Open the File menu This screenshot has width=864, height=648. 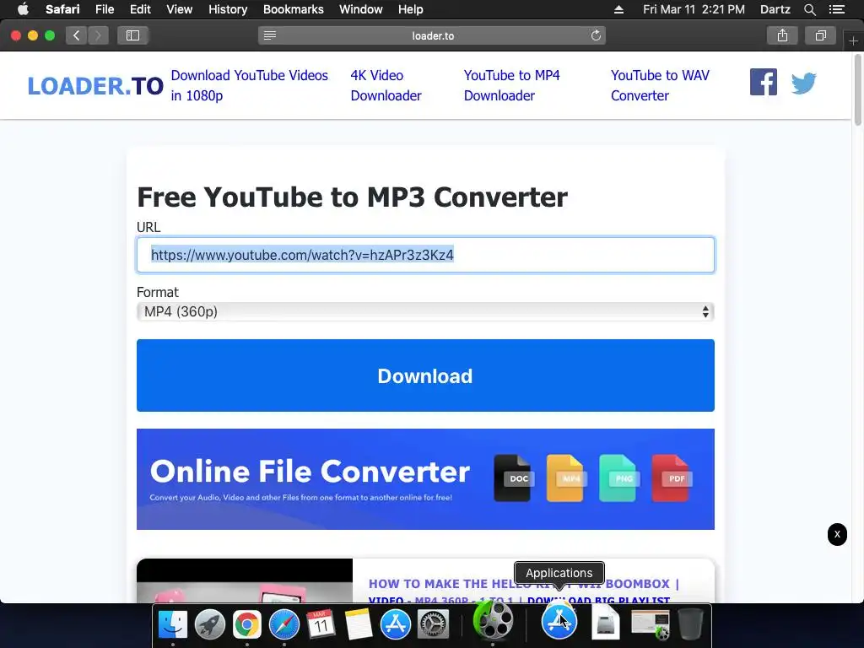click(x=104, y=9)
